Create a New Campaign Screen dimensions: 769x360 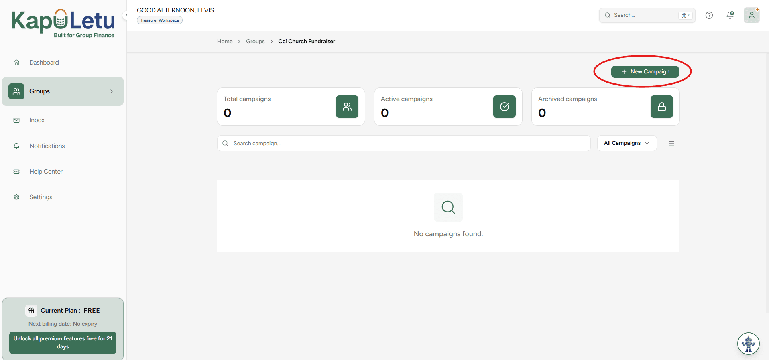[645, 72]
